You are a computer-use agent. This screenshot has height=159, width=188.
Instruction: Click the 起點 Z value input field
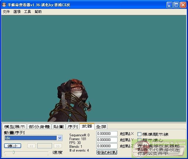(x=107, y=146)
